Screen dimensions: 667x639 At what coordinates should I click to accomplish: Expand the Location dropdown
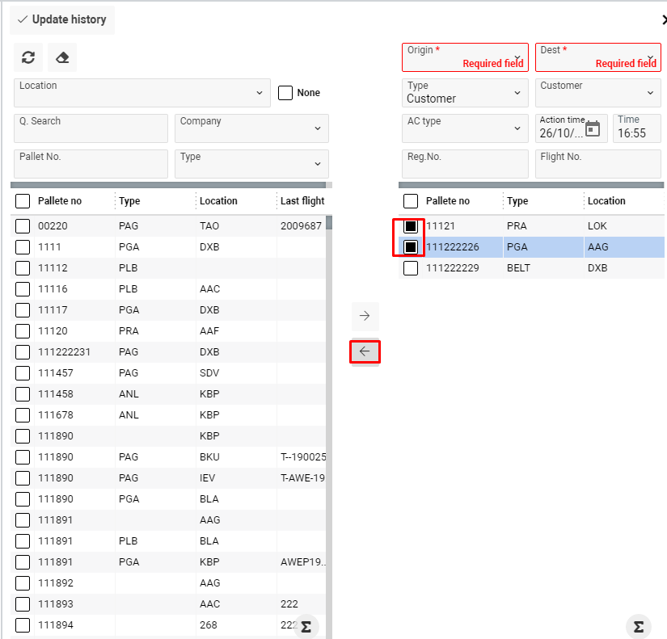click(x=259, y=93)
